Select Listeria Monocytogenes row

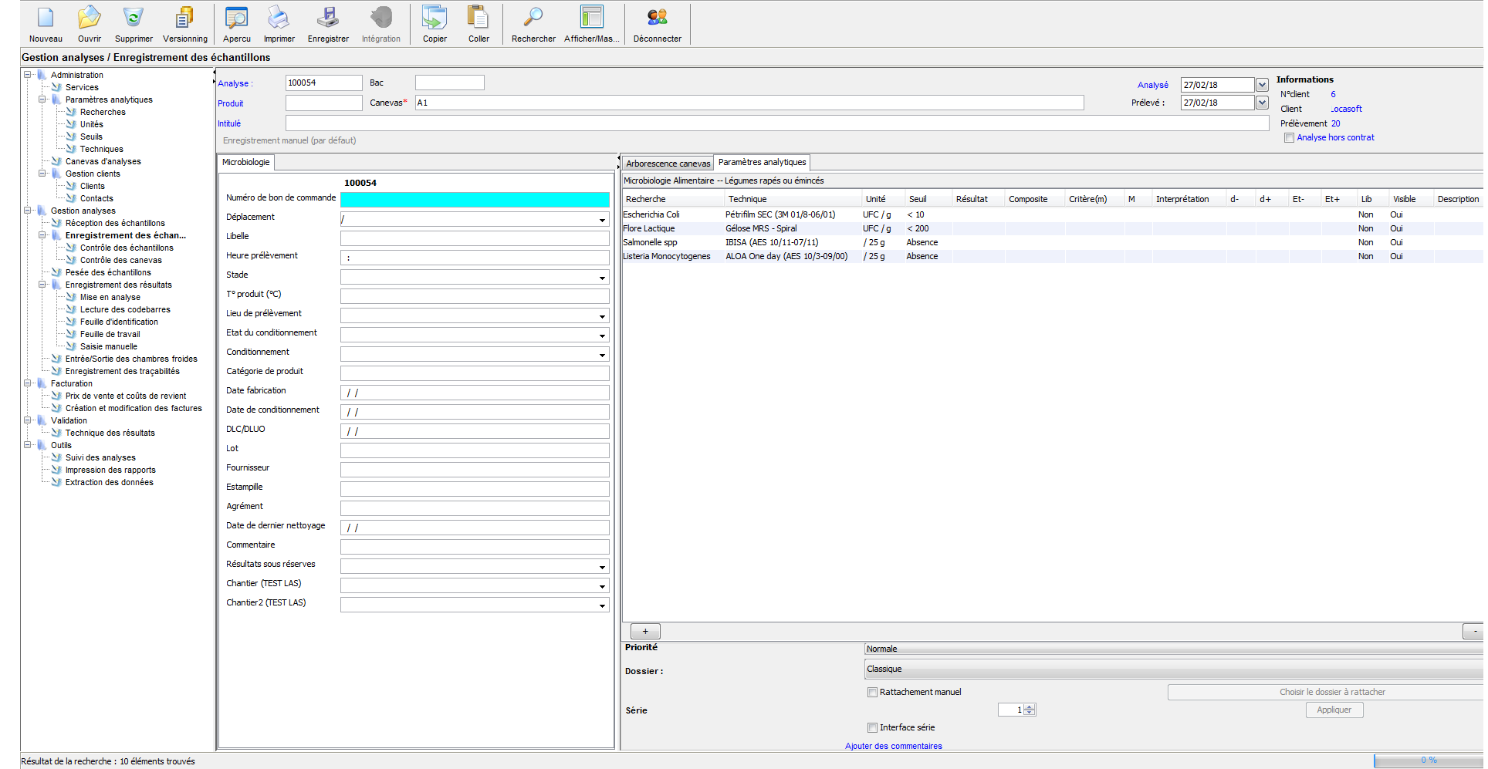tap(1052, 256)
